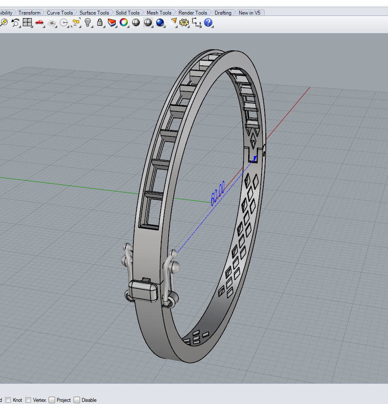This screenshot has width=388, height=404.
Task: Click the Object Snap circle icon
Action: (x=64, y=23)
